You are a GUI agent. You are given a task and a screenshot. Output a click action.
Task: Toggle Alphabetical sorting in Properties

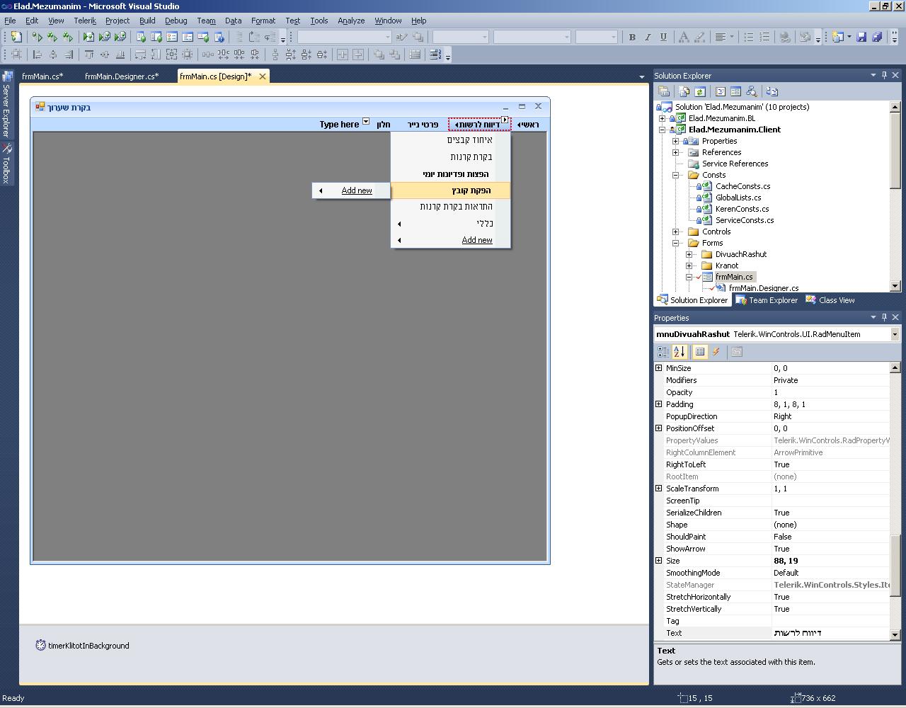pos(679,352)
